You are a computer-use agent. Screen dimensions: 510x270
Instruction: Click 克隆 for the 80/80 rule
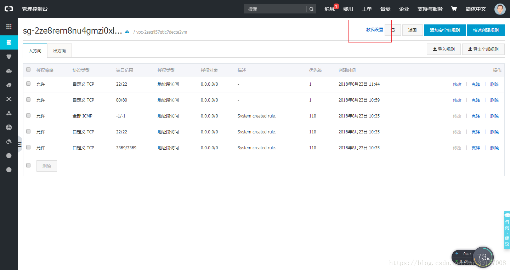click(476, 100)
